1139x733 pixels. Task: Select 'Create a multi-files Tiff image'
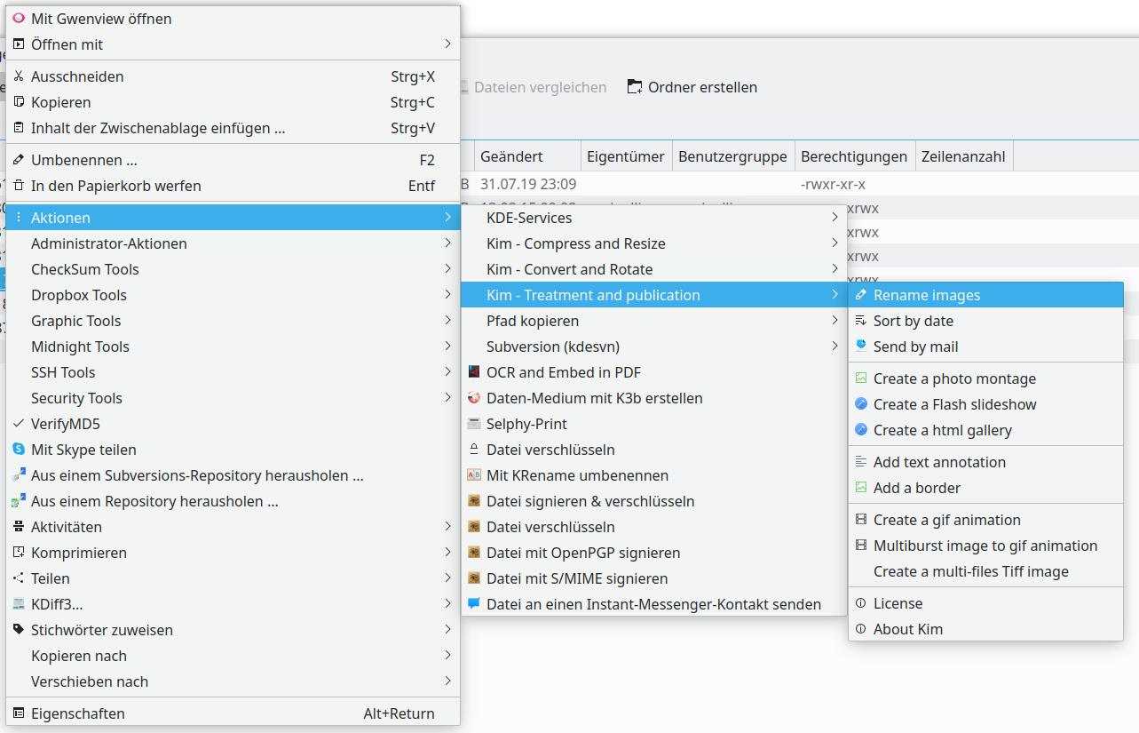(985, 571)
